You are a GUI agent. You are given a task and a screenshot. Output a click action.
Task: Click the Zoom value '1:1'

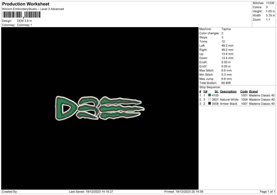click(268, 19)
